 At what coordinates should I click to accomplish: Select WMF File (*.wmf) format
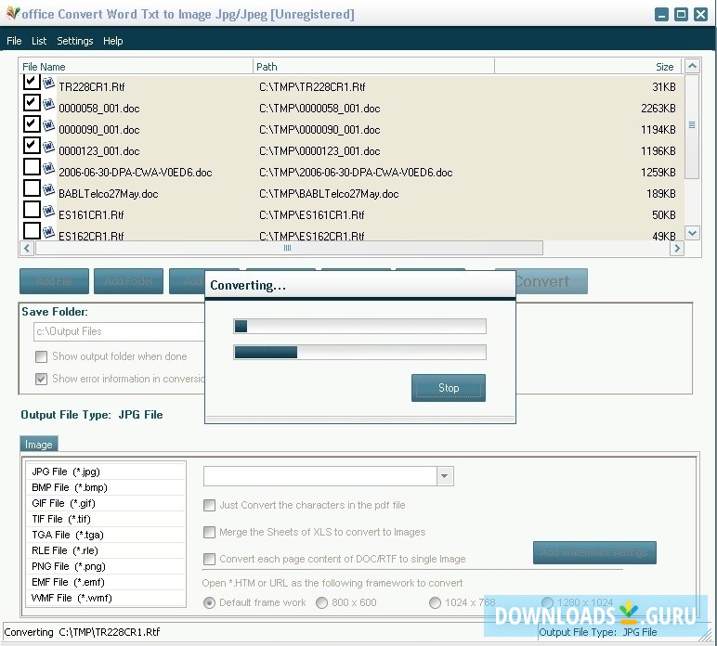click(106, 598)
